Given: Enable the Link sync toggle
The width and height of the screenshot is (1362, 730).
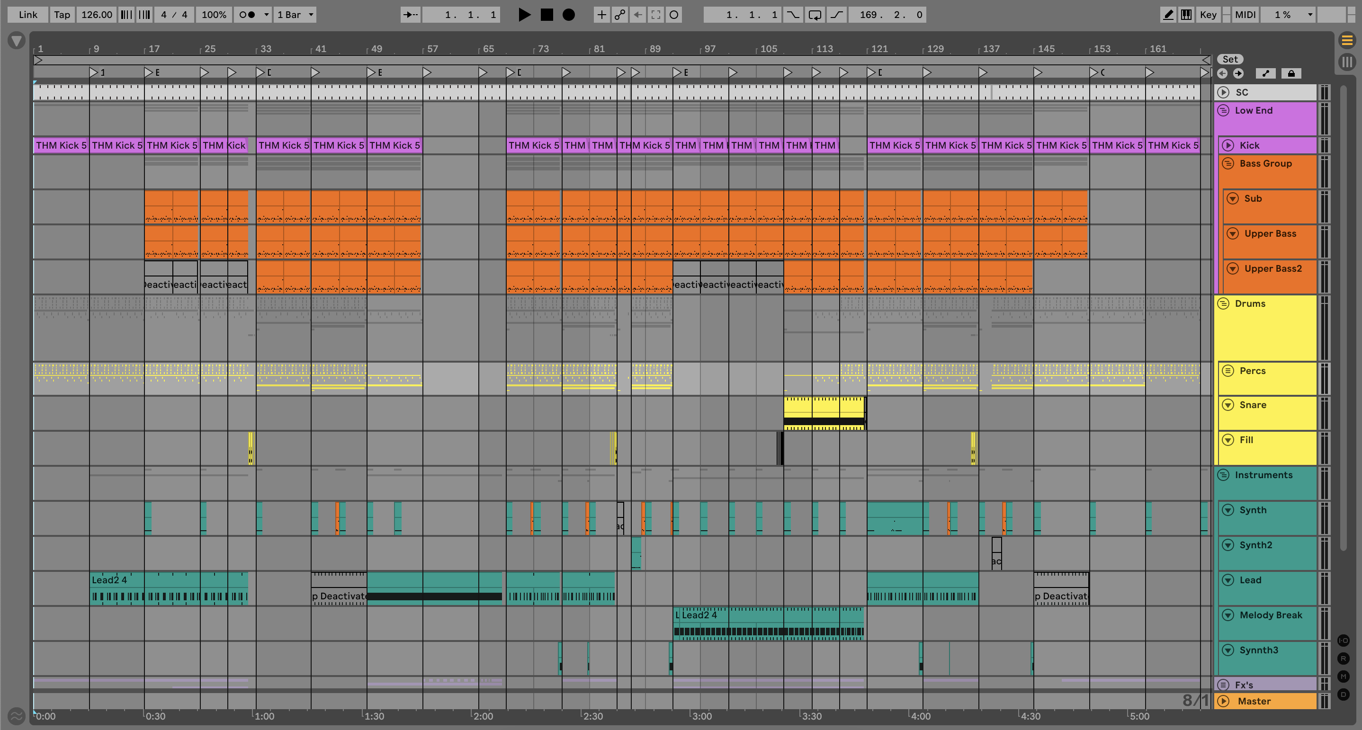Looking at the screenshot, I should 27,15.
